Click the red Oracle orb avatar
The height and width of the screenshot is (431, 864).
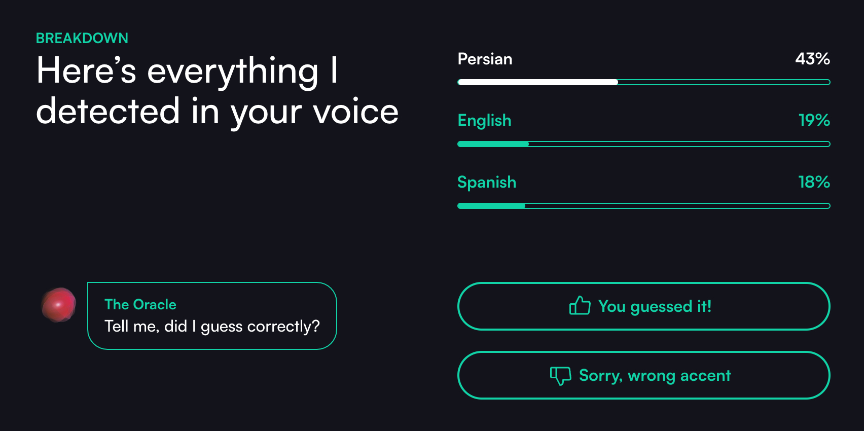coord(59,305)
